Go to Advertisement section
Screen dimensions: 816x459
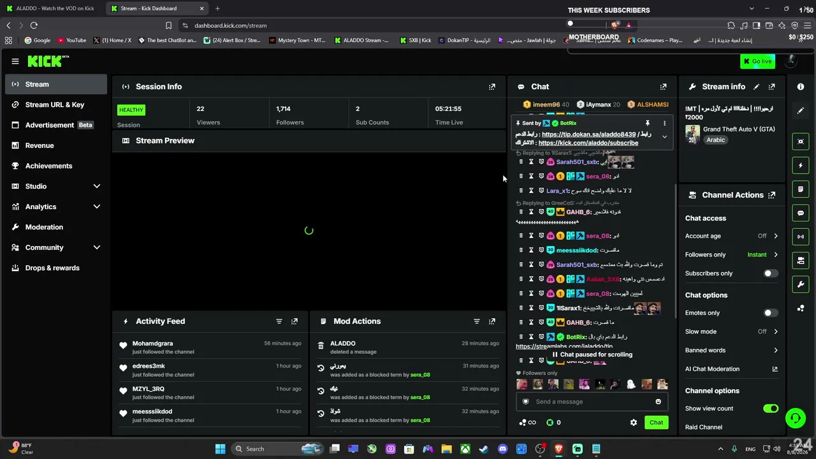(x=56, y=125)
